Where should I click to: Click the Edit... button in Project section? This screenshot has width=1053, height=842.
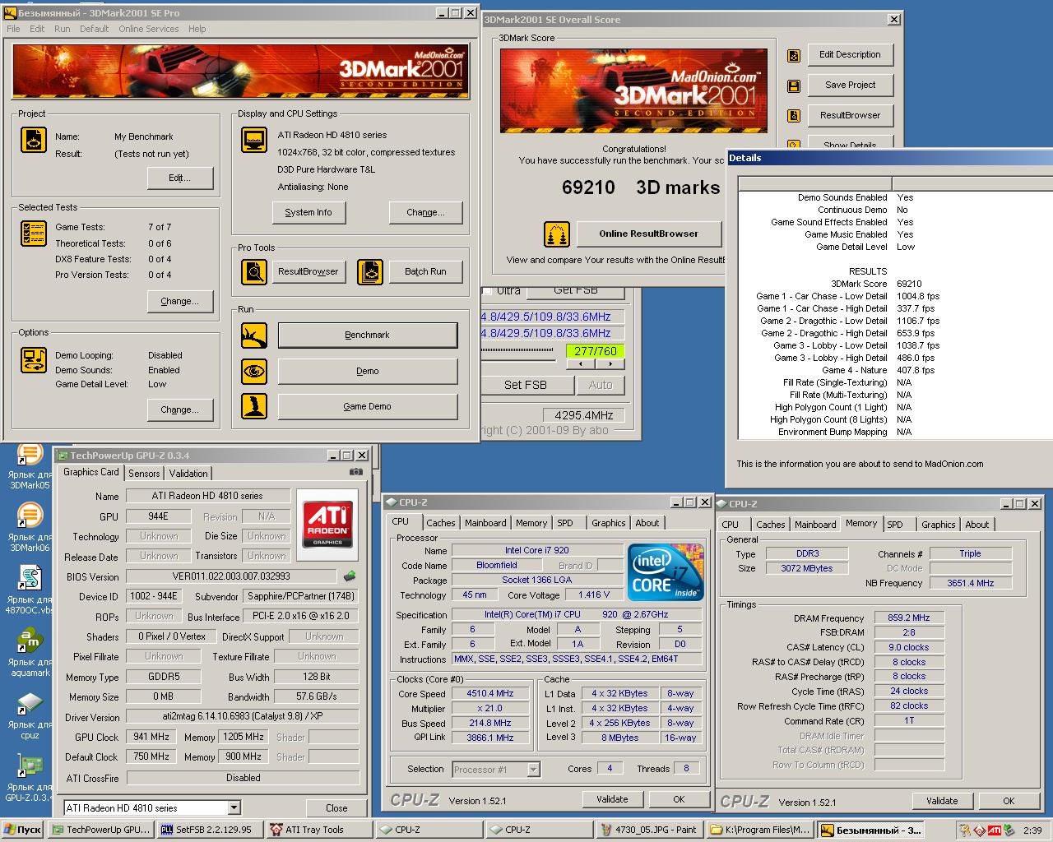click(180, 178)
